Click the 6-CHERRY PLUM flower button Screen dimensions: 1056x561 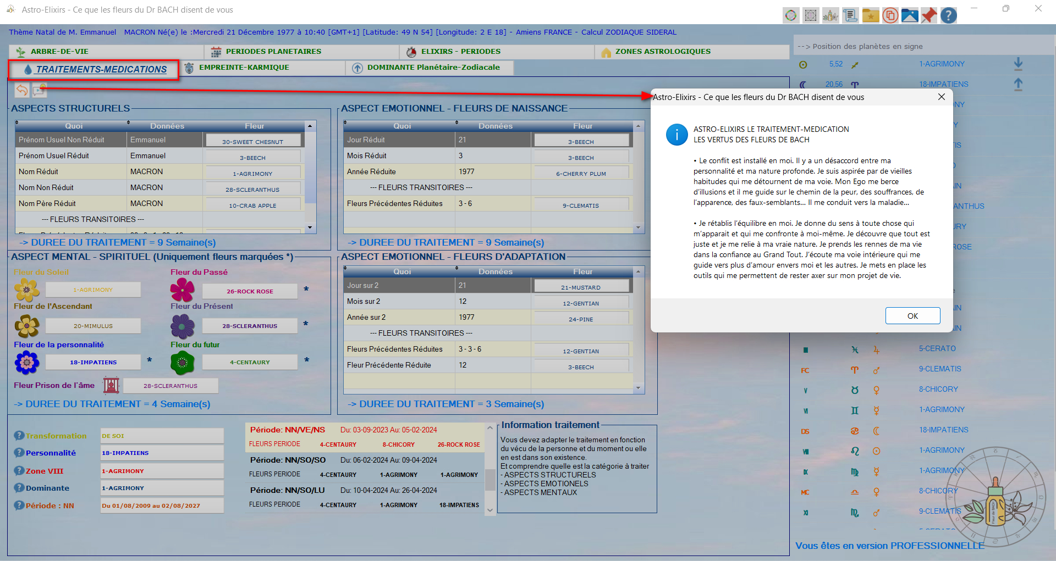point(581,173)
